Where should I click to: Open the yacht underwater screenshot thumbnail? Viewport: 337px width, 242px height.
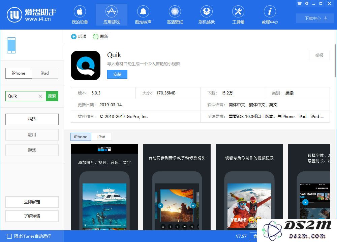(x=104, y=187)
